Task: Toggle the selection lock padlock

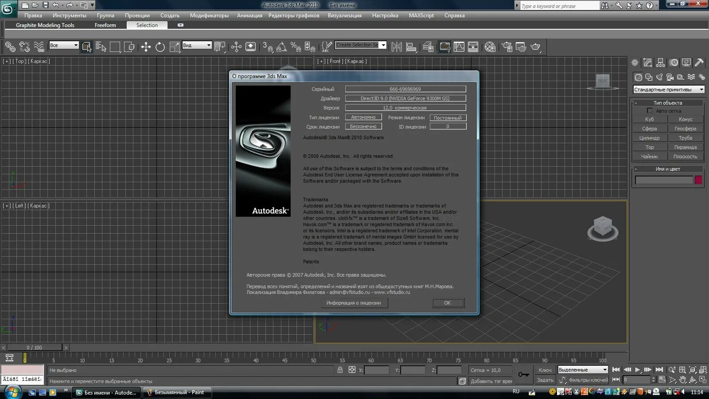Action: (340, 370)
